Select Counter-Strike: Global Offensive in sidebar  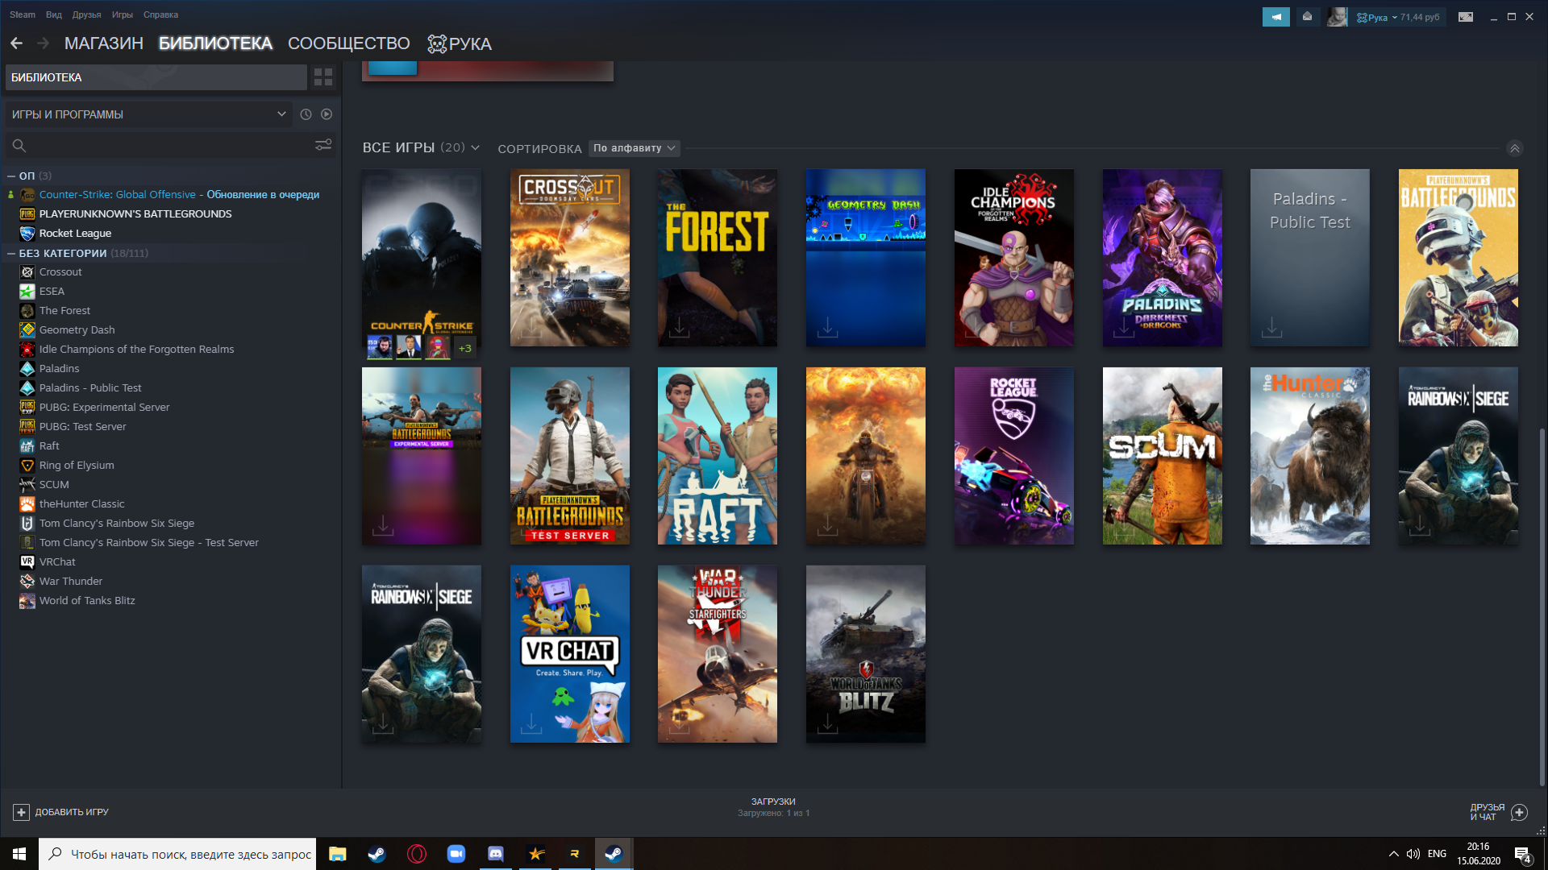[117, 194]
